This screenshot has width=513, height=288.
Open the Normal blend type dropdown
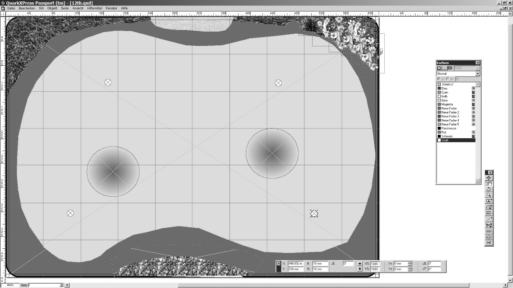coord(478,74)
